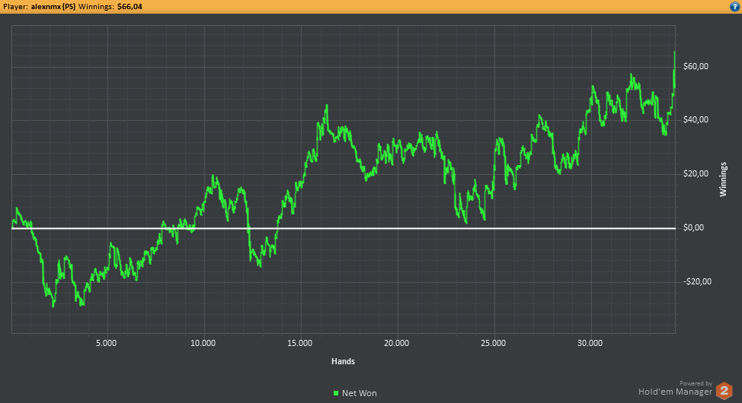
Task: Click the 30.000 hands axis label
Action: coord(590,343)
